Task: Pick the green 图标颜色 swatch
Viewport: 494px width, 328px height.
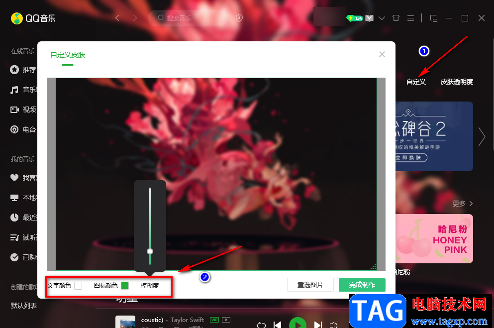Action: tap(125, 286)
